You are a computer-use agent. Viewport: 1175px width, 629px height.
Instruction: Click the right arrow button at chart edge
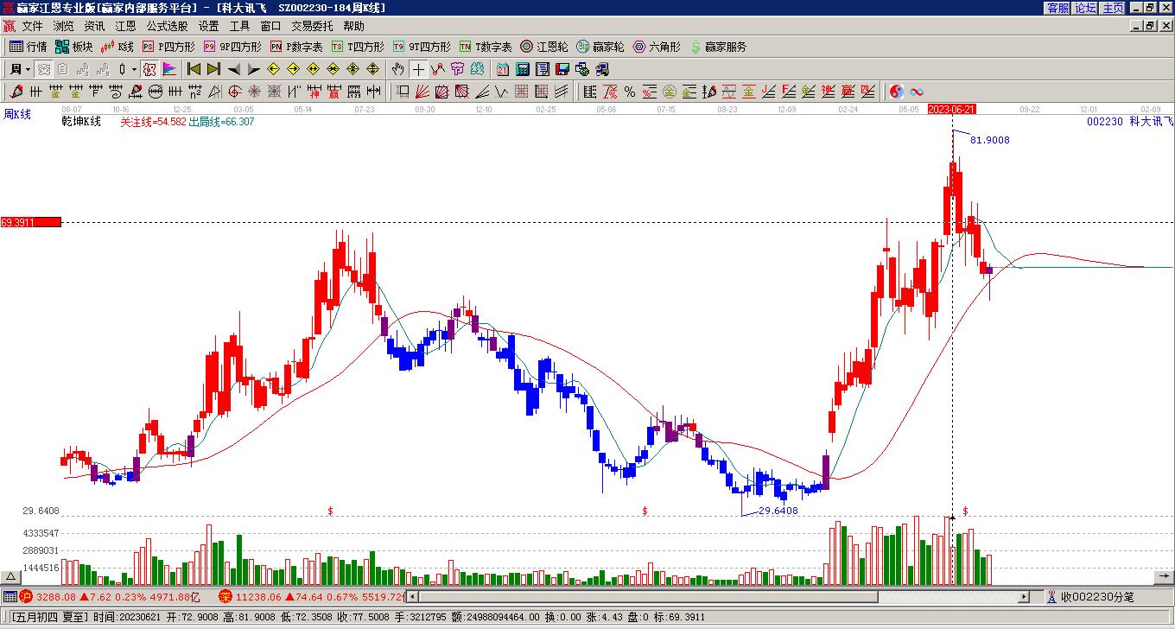coord(1164,577)
